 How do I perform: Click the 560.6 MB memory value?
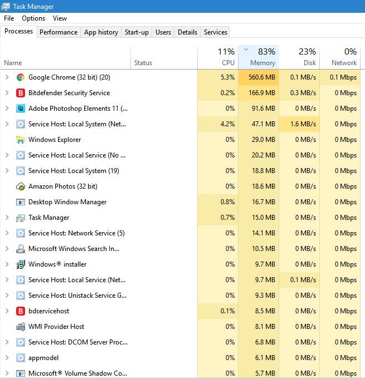tap(262, 77)
